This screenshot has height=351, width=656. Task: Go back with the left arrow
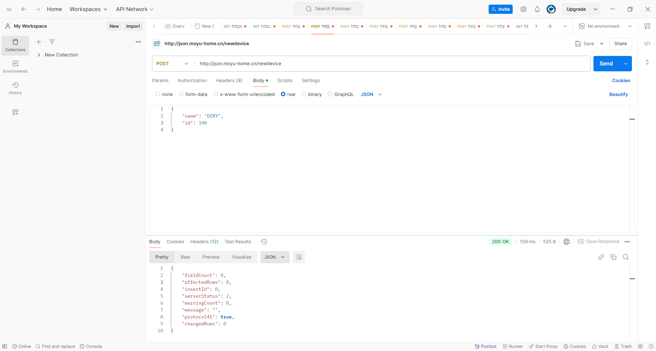(24, 9)
